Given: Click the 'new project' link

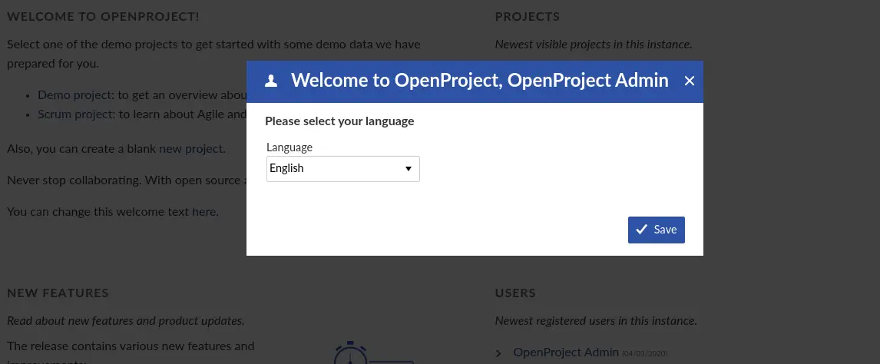Looking at the screenshot, I should coord(190,149).
